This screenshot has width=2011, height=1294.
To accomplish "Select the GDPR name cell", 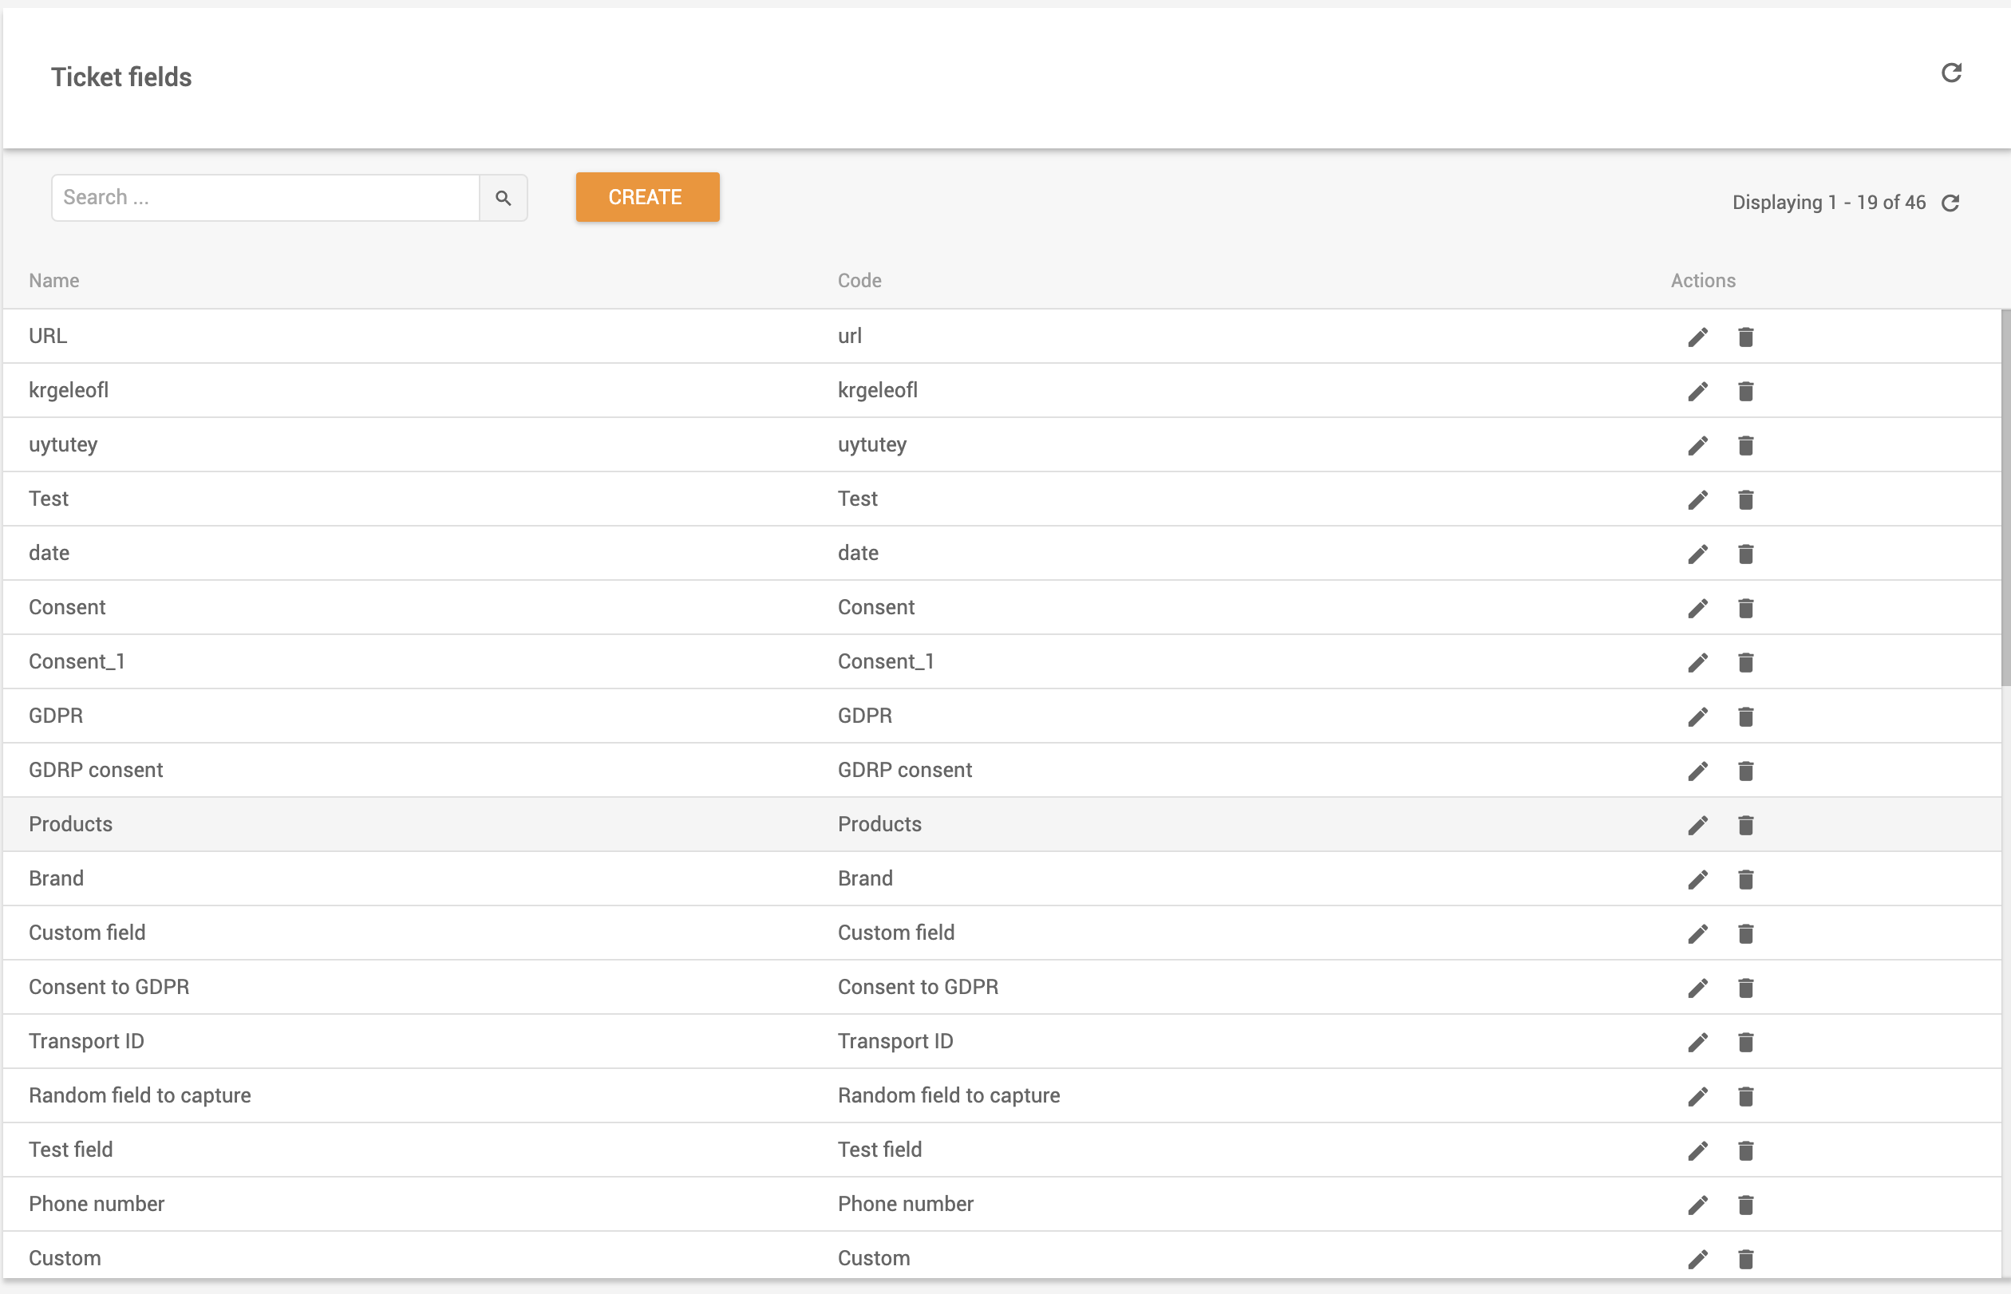I will [56, 716].
